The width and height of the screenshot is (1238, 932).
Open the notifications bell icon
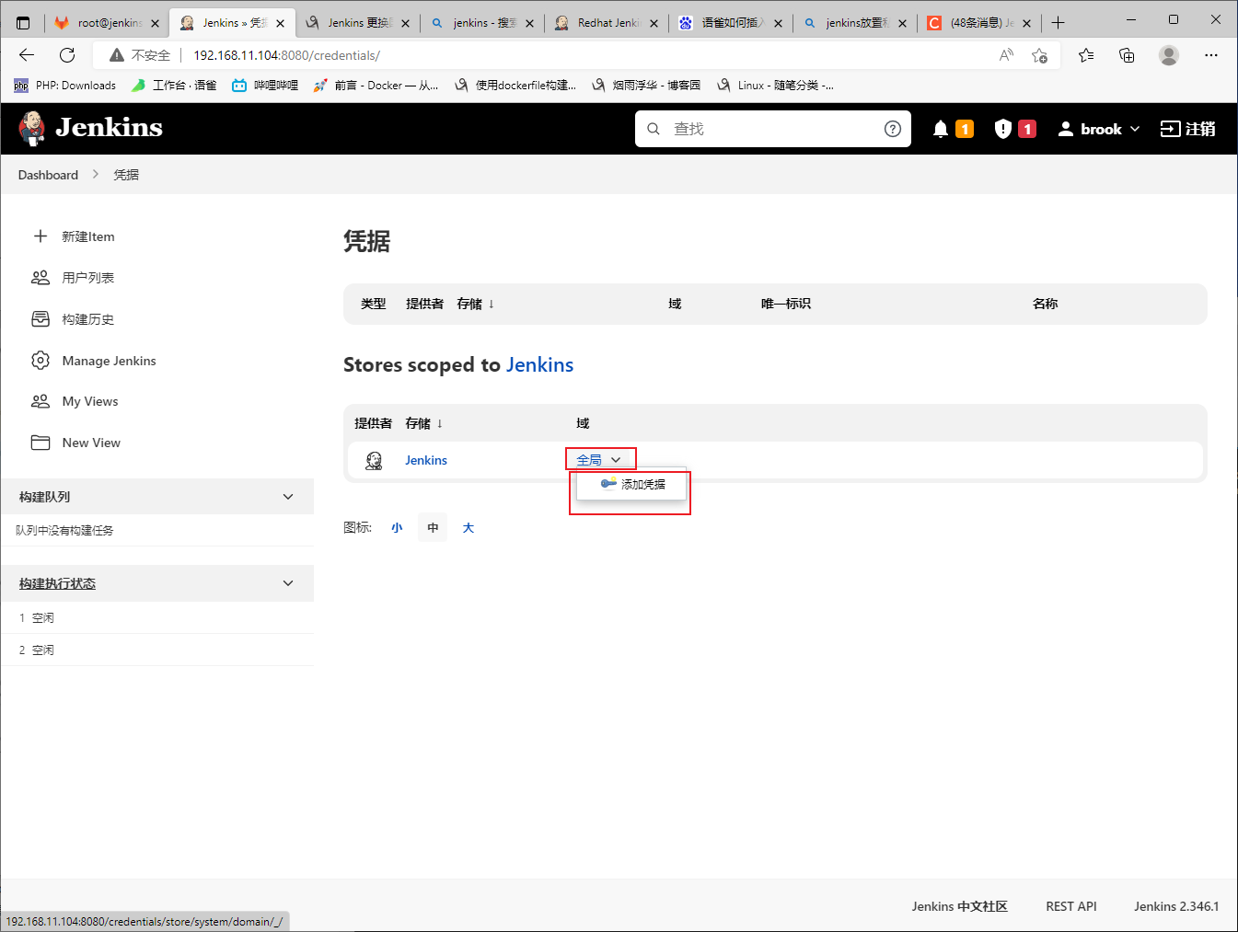pyautogui.click(x=941, y=129)
